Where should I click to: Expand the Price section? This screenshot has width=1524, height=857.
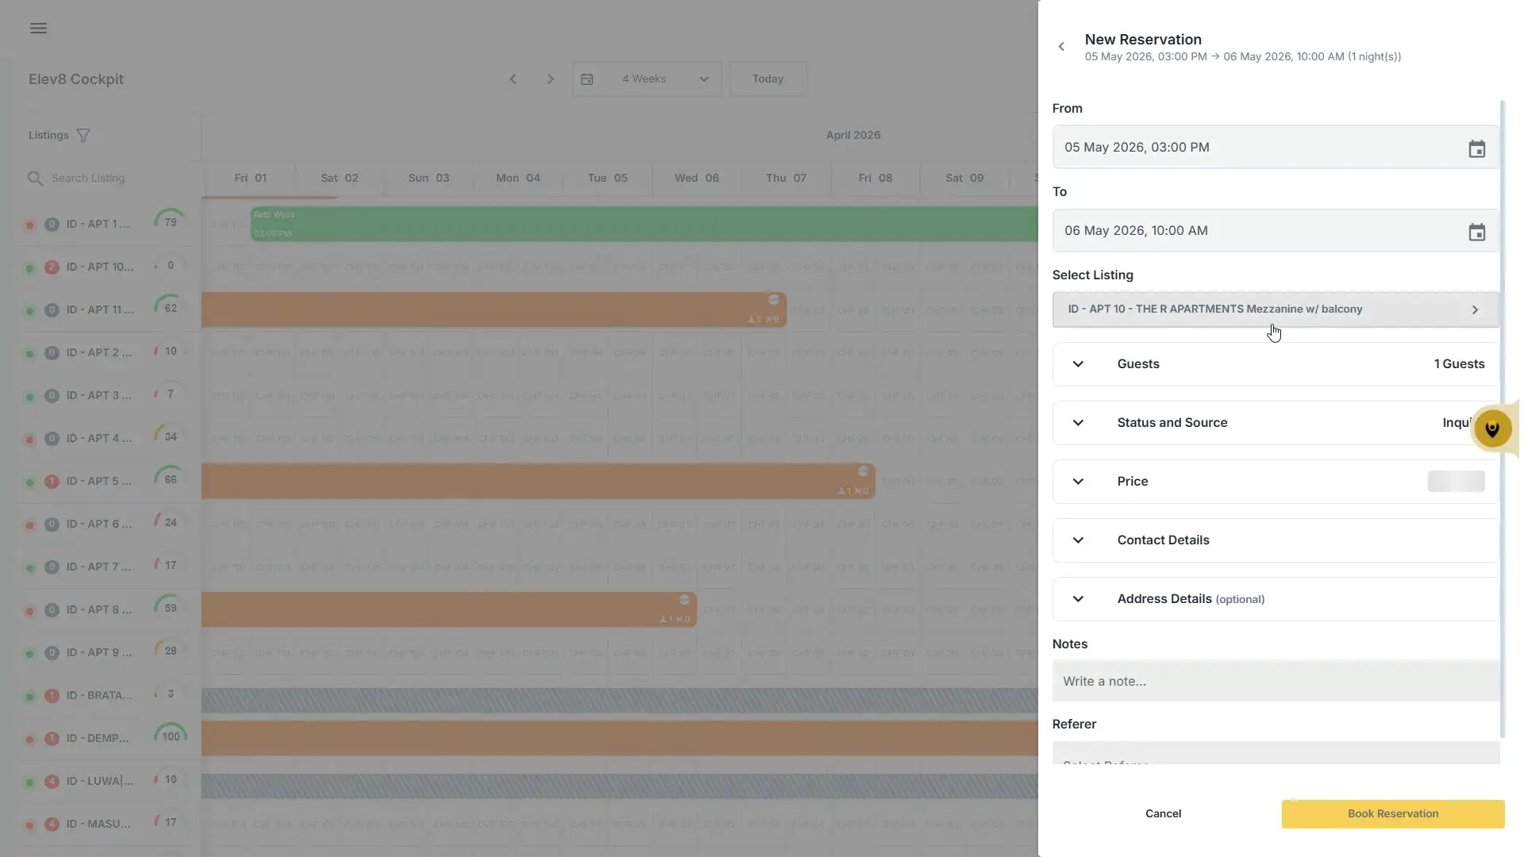(x=1276, y=482)
